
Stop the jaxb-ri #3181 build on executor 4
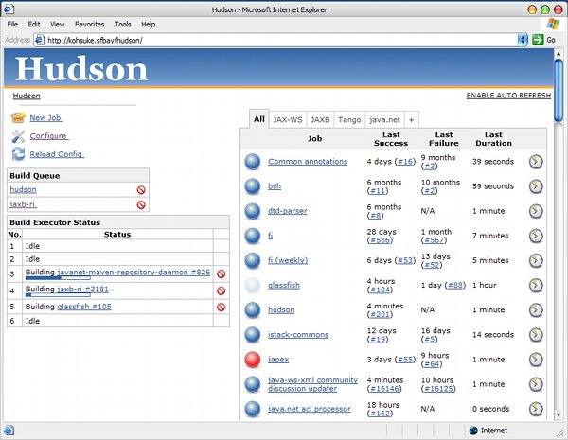(221, 290)
